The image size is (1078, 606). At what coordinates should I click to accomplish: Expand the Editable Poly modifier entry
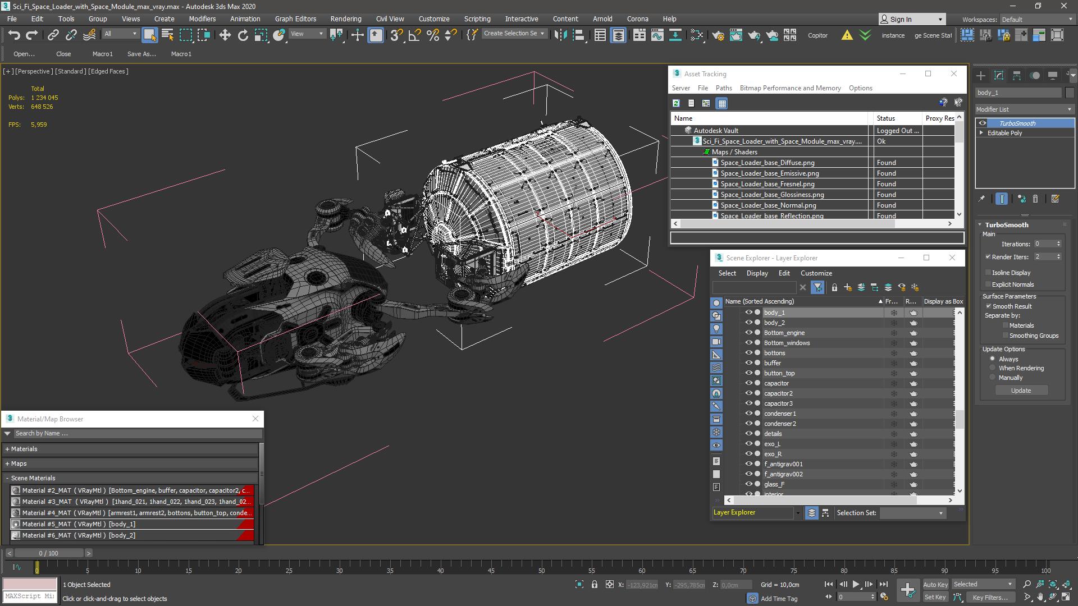981,133
